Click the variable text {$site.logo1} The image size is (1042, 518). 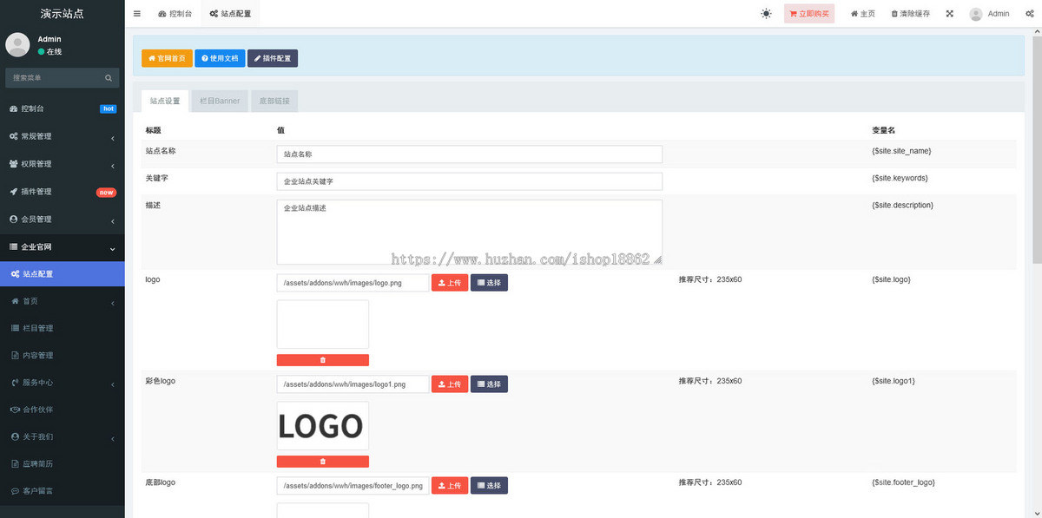(x=893, y=381)
